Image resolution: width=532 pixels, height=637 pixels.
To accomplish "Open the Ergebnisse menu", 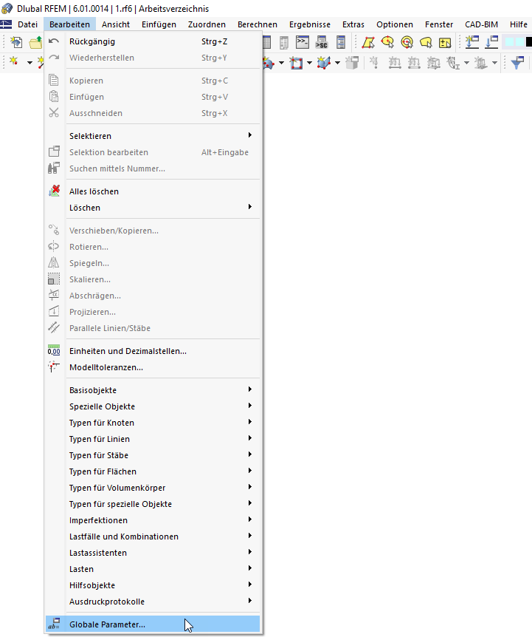I will [x=310, y=24].
